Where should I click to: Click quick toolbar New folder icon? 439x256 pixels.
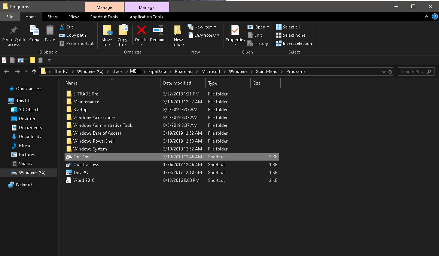tap(33, 60)
